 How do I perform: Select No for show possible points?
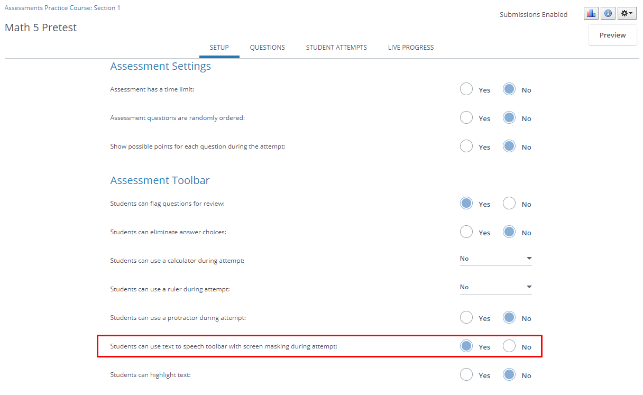(509, 146)
